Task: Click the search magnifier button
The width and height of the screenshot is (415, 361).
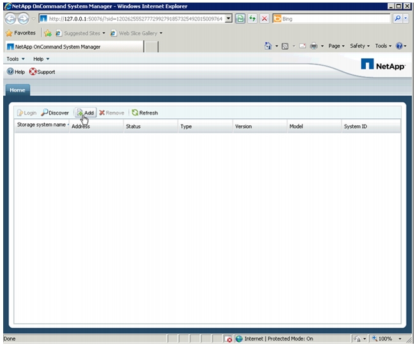Action: point(398,19)
